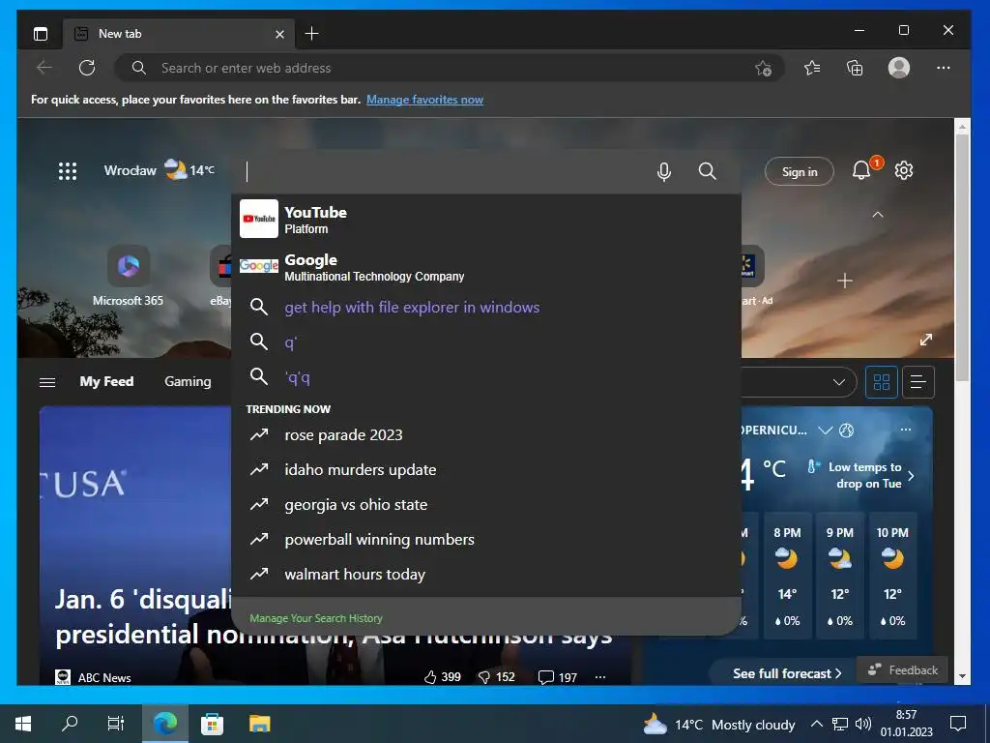Select trending 'walmart hours today'
Screen dimensions: 990x743
pyautogui.click(x=486, y=575)
